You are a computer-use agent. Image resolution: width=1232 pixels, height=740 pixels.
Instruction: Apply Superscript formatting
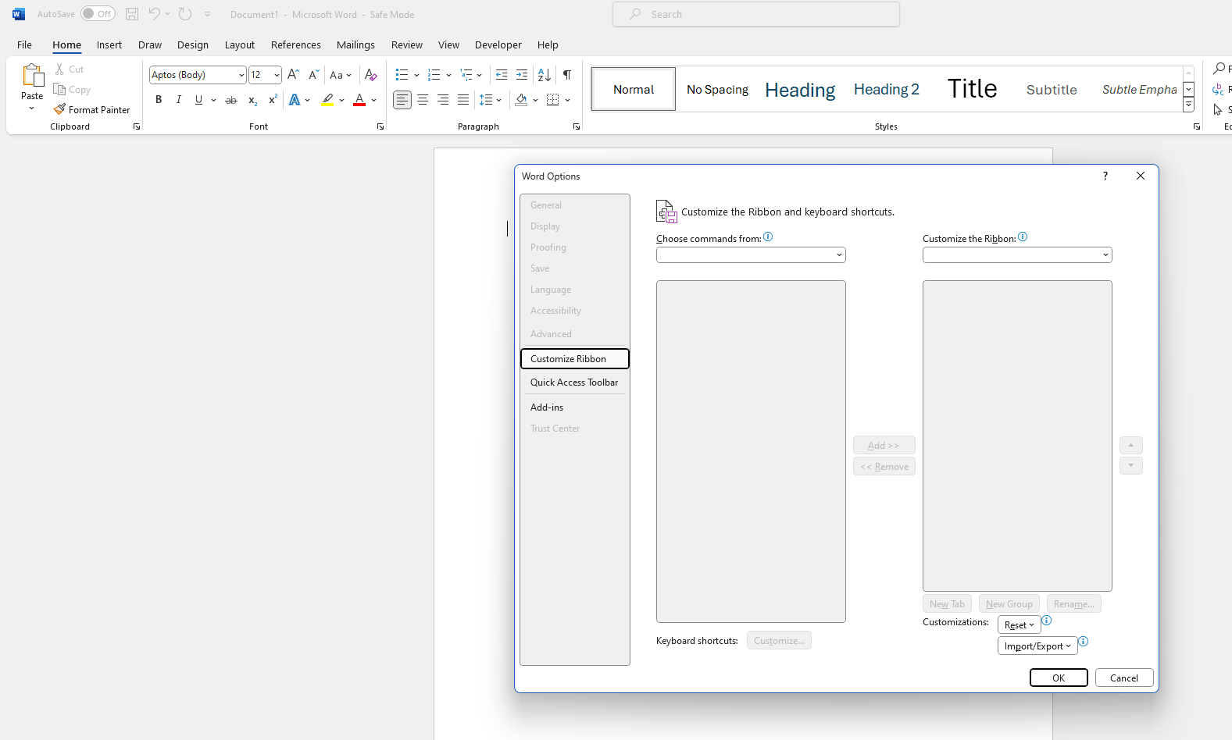tap(273, 100)
